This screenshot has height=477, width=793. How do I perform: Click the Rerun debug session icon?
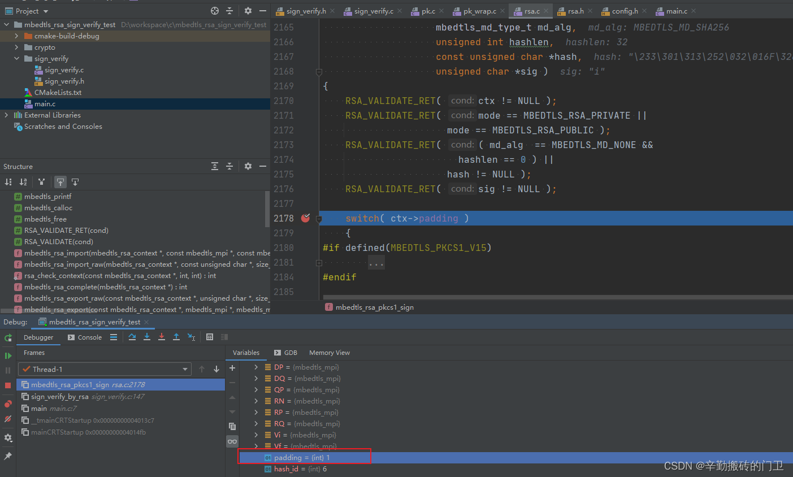click(x=8, y=337)
